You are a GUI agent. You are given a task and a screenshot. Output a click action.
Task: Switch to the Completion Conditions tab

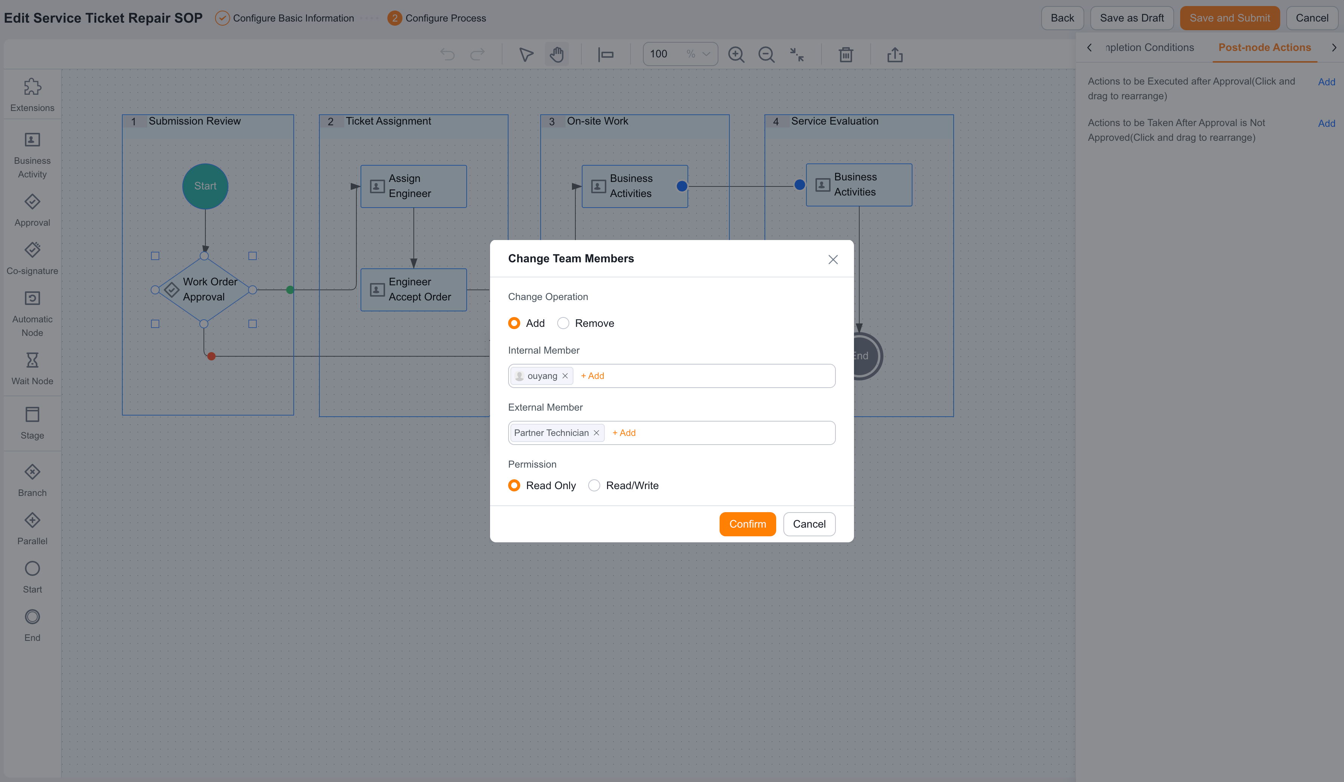point(1149,48)
